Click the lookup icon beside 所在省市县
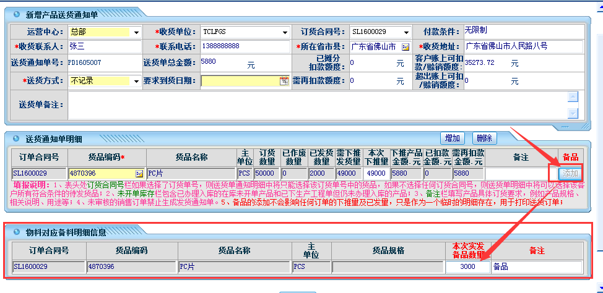Viewport: 603px width, 293px height. pyautogui.click(x=406, y=47)
